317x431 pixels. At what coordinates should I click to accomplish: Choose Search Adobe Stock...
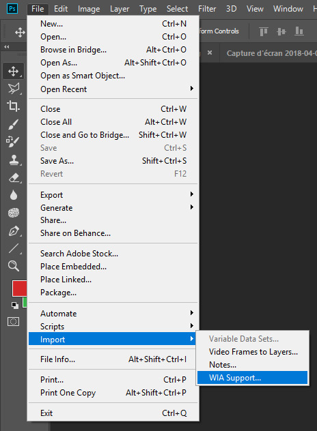(113, 254)
